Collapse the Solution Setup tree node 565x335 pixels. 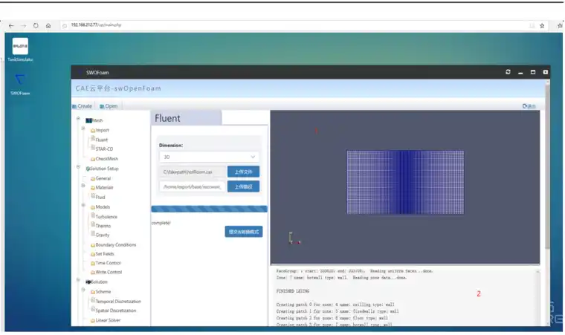click(78, 167)
